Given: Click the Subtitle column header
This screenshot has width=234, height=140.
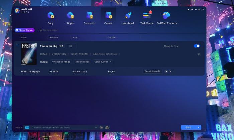Looking at the screenshot, I should (112, 37).
